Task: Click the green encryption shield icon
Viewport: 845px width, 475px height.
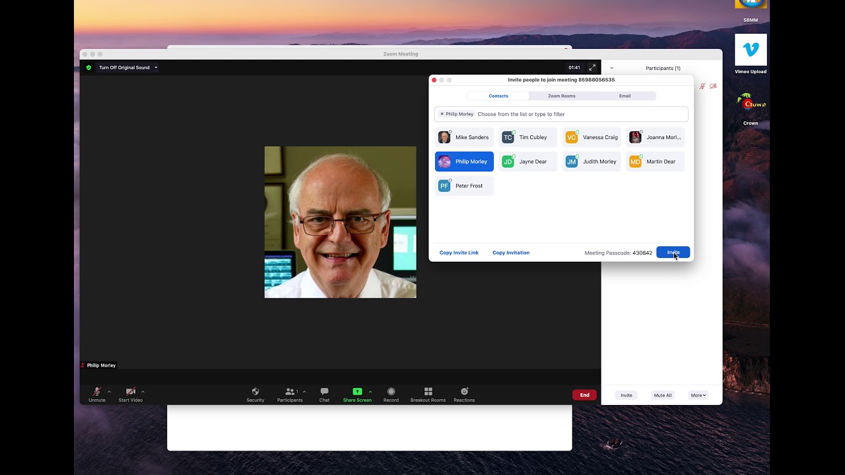Action: (89, 67)
